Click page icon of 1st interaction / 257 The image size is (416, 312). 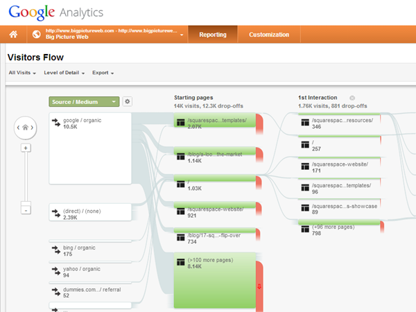click(x=305, y=145)
